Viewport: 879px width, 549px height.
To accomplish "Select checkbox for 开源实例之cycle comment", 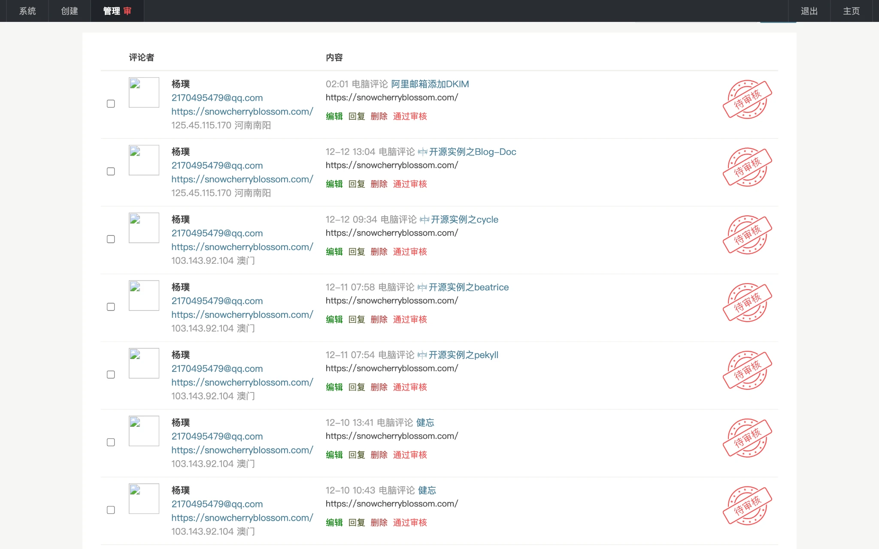I will [x=111, y=239].
